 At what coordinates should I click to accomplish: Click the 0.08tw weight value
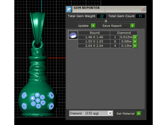126,41
